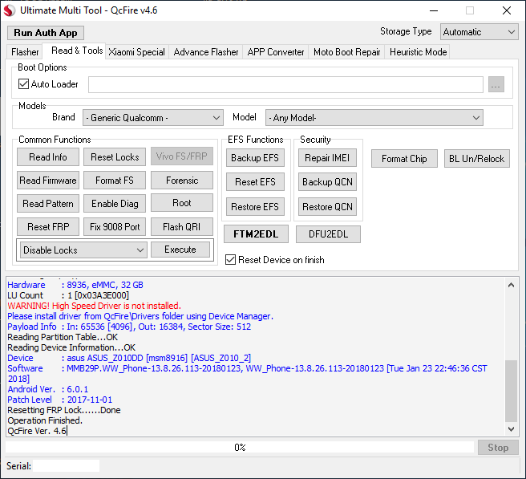The height and width of the screenshot is (479, 526).
Task: Click the Flash QRI button
Action: (182, 227)
